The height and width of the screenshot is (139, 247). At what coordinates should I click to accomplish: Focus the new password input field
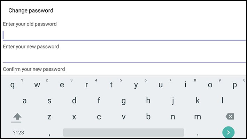click(124, 57)
